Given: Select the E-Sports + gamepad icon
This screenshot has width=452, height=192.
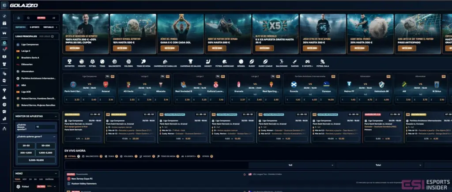Looking at the screenshot, I should tap(308, 61).
